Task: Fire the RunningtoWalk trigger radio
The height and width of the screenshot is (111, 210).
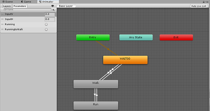Action: [46, 29]
